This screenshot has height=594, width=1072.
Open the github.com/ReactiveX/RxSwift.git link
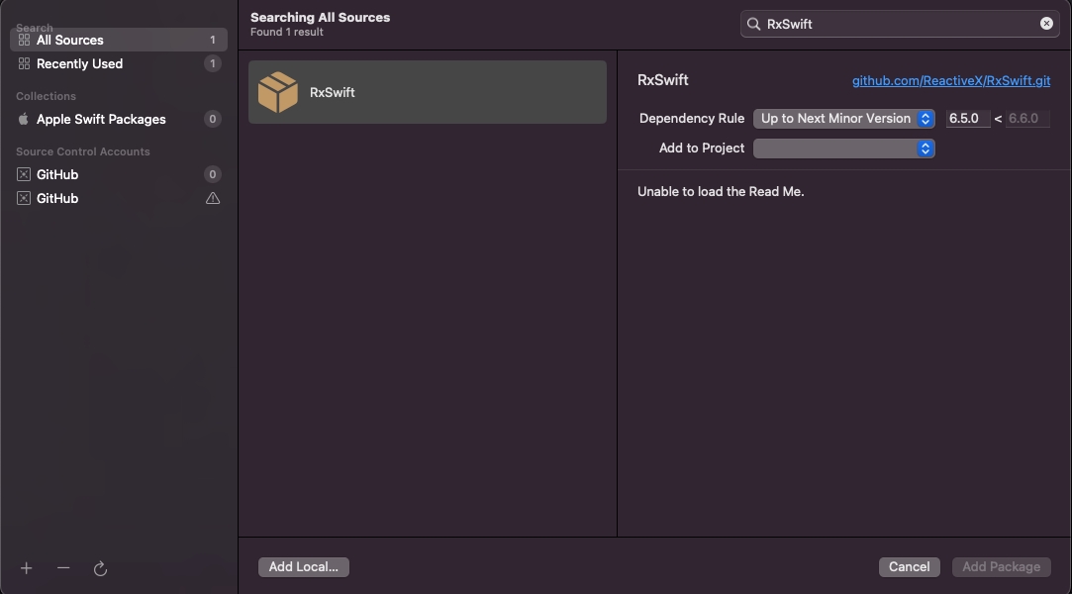coord(950,80)
